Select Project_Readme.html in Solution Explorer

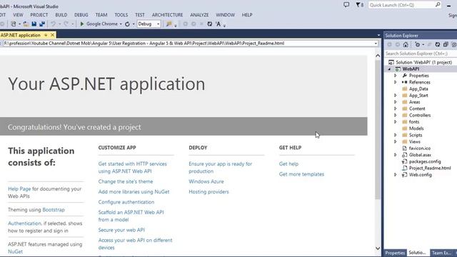pyautogui.click(x=430, y=168)
